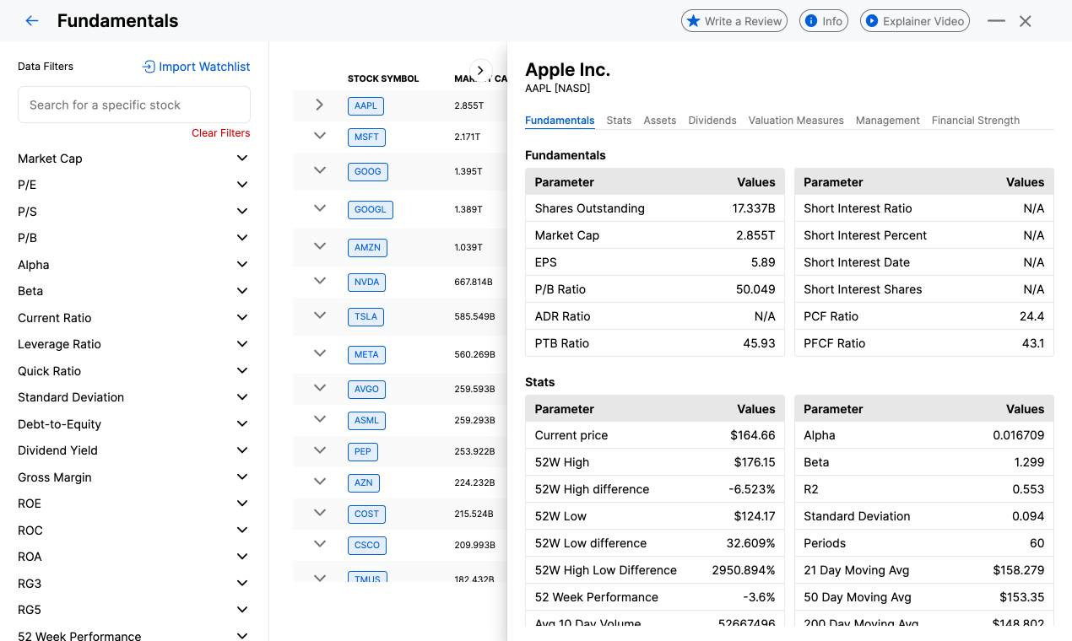Switch to the Assets tab

pos(660,121)
